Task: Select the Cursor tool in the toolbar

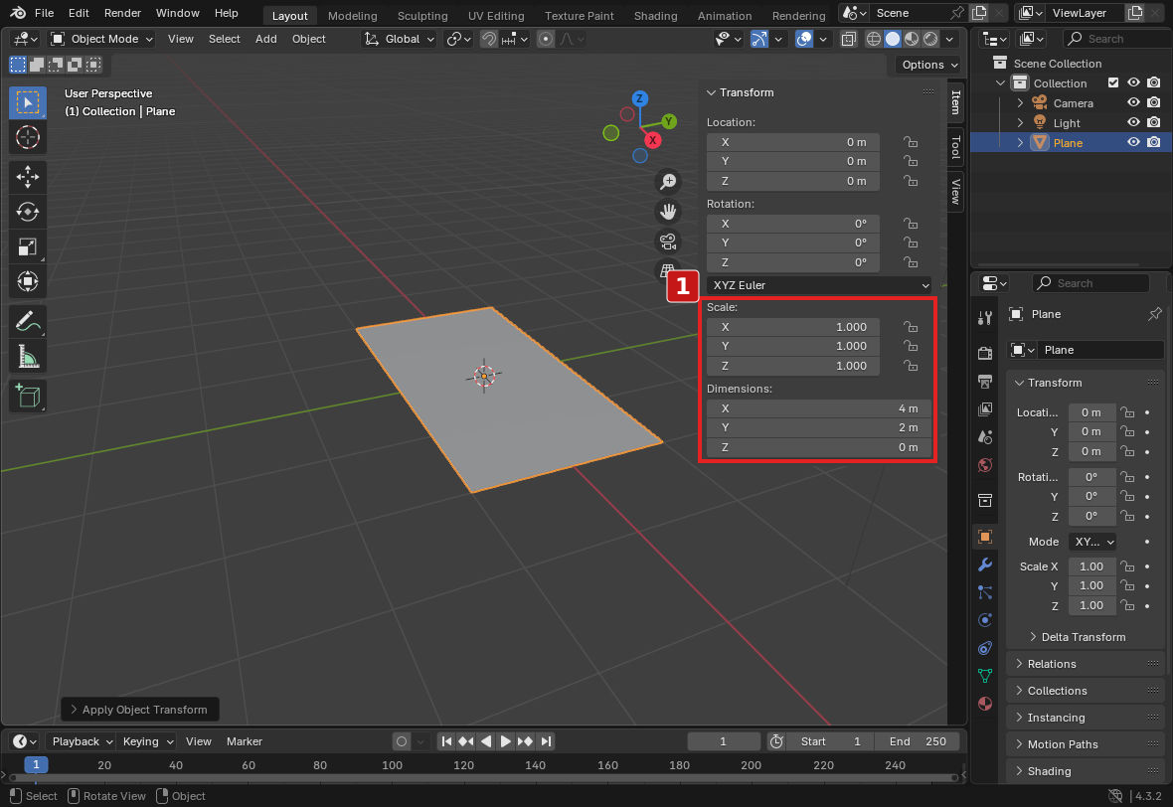Action: coord(28,137)
